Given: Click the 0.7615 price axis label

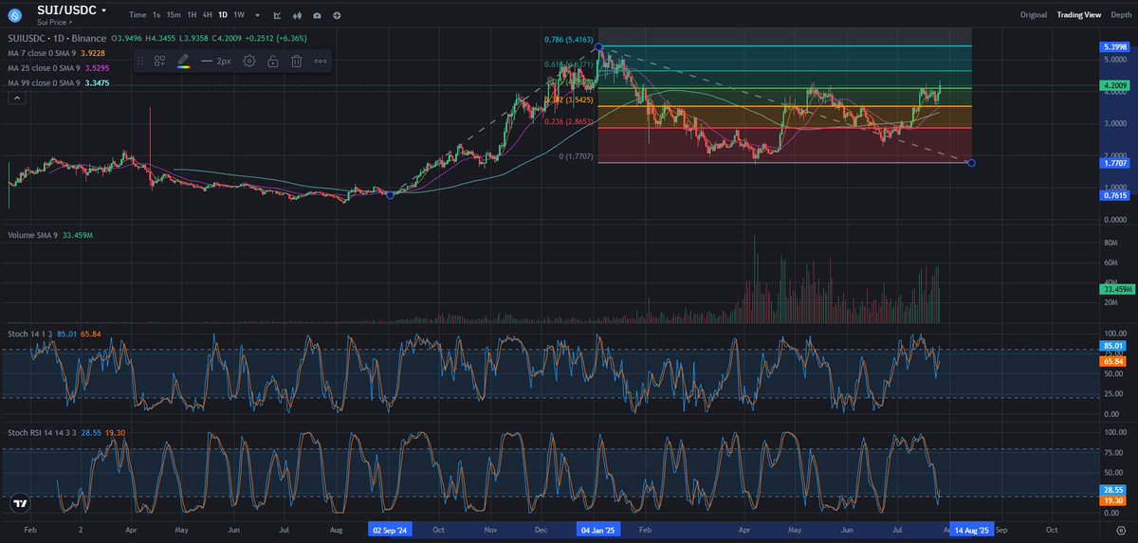Looking at the screenshot, I should click(1113, 195).
